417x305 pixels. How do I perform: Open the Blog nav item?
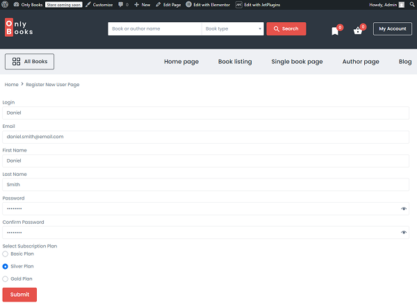coord(405,62)
